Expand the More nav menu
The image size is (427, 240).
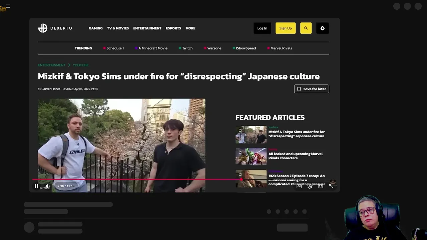point(190,28)
